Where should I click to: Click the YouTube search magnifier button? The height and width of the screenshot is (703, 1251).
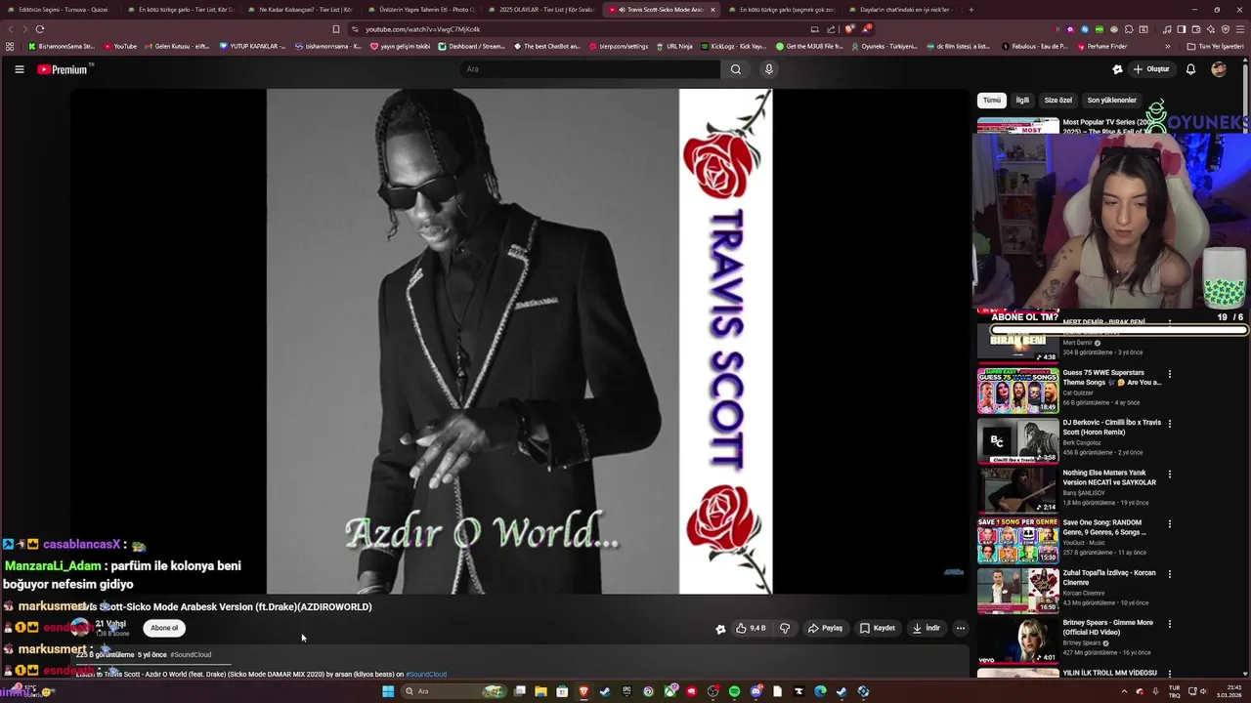pyautogui.click(x=736, y=69)
